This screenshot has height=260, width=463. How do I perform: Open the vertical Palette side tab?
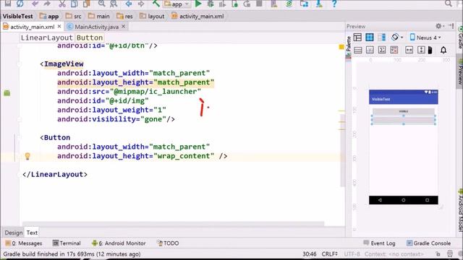click(x=349, y=48)
